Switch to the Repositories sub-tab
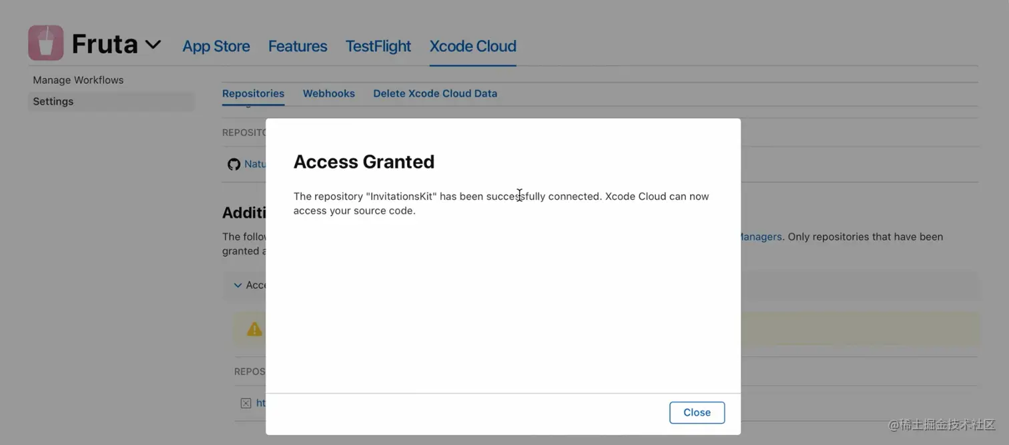This screenshot has width=1009, height=445. click(x=254, y=93)
